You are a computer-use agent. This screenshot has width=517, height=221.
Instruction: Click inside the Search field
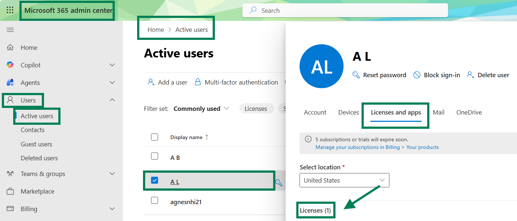(x=345, y=10)
